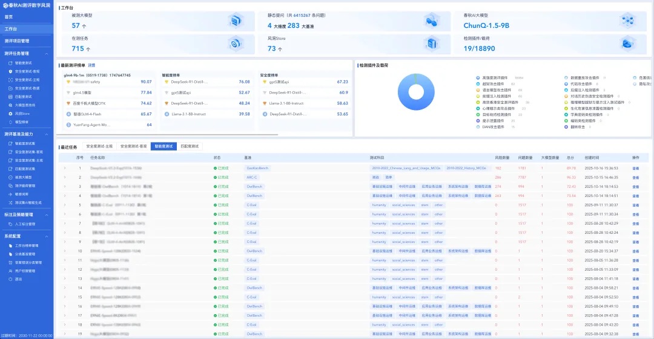Switch to the 安全度测试-主观 tab
Screen dimensions: 654x339
coord(99,146)
